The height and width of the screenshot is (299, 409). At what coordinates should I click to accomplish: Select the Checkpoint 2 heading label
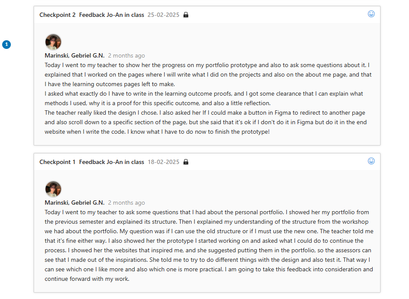pyautogui.click(x=57, y=15)
